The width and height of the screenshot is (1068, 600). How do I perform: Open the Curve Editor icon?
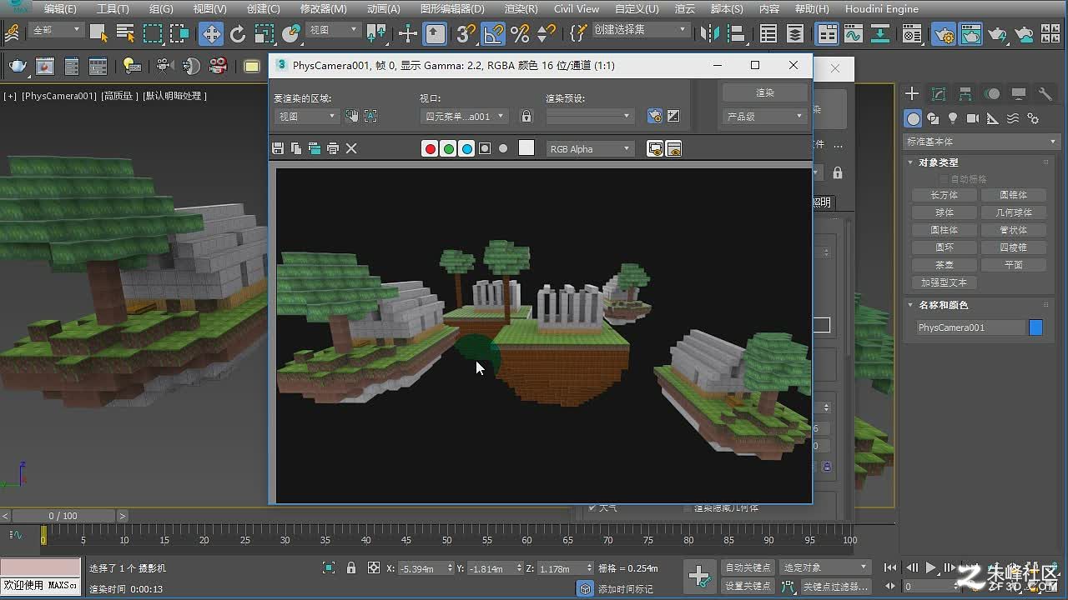click(x=854, y=34)
